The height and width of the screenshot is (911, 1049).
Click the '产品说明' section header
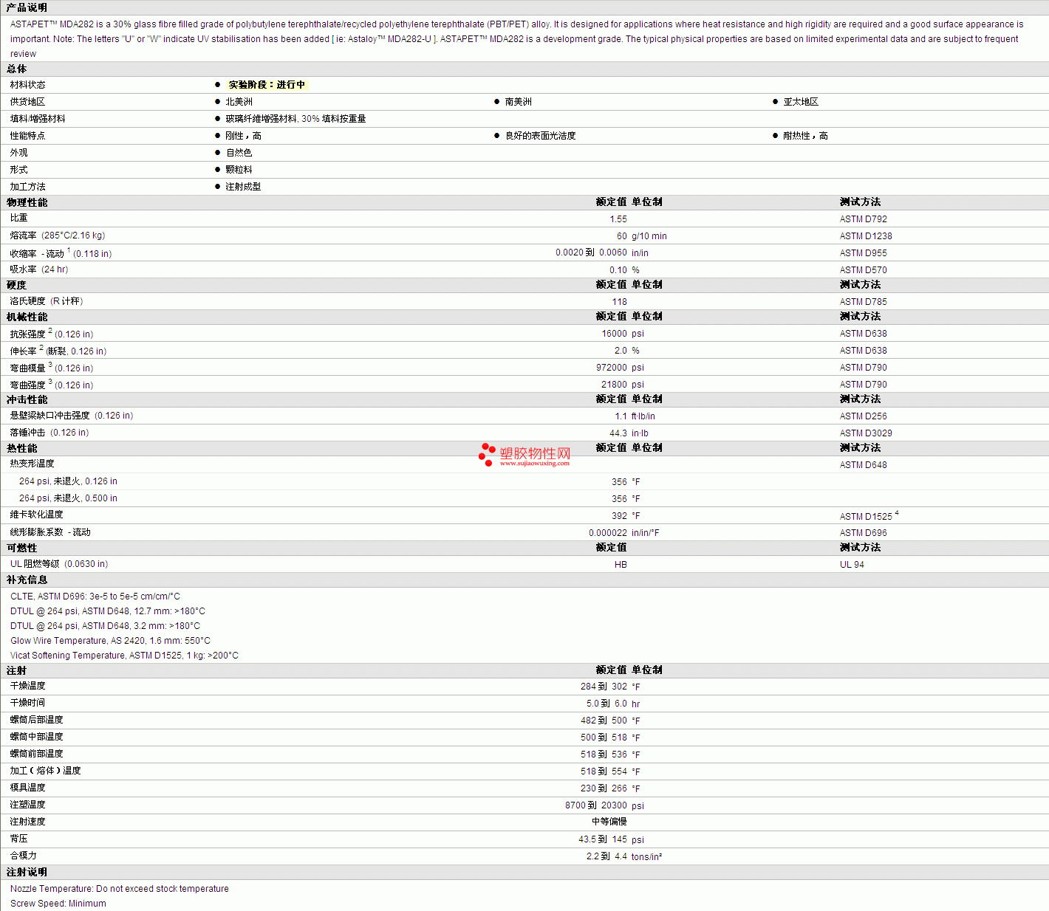point(27,7)
